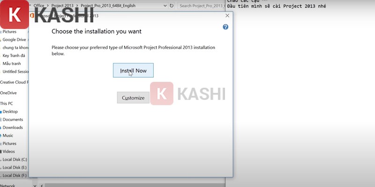Click the refresh icon beside the address bar
The width and height of the screenshot is (375, 187).
[x=172, y=6]
